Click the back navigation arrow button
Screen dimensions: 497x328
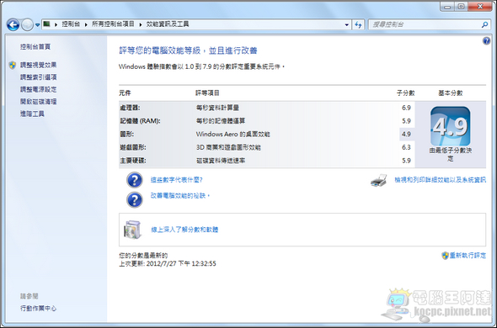[13, 24]
